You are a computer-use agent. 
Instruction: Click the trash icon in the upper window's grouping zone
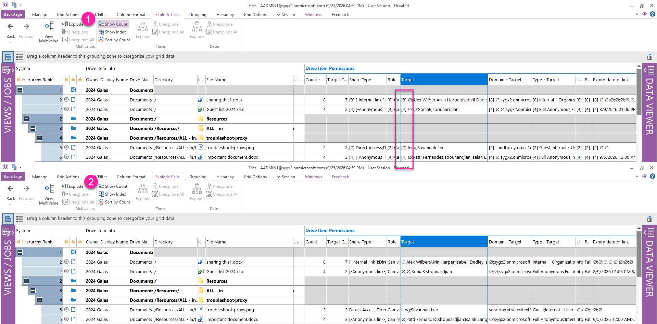(649, 57)
